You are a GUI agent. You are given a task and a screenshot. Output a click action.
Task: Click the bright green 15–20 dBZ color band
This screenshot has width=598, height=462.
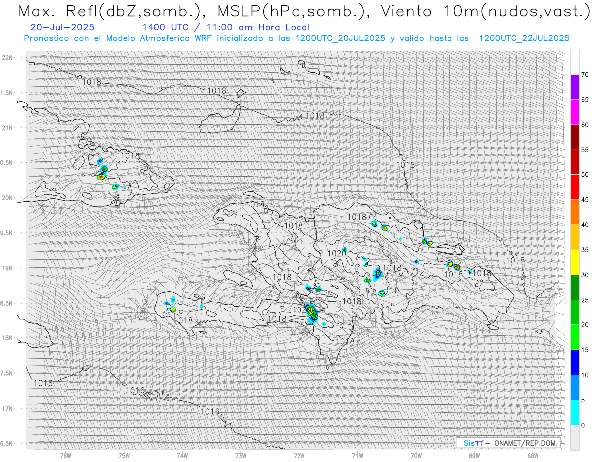click(x=575, y=337)
